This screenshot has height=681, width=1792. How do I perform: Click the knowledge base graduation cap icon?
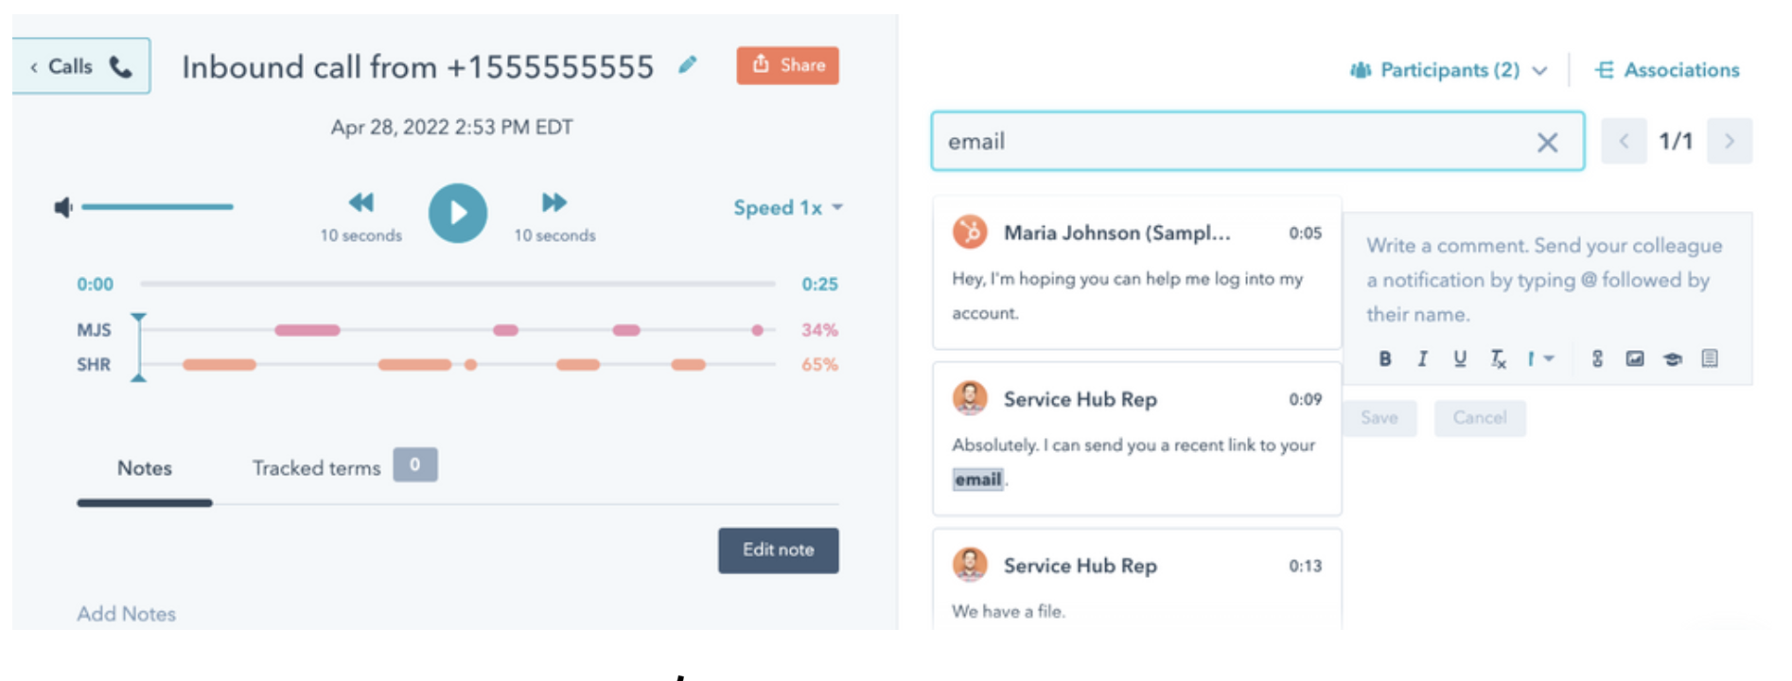1672,358
